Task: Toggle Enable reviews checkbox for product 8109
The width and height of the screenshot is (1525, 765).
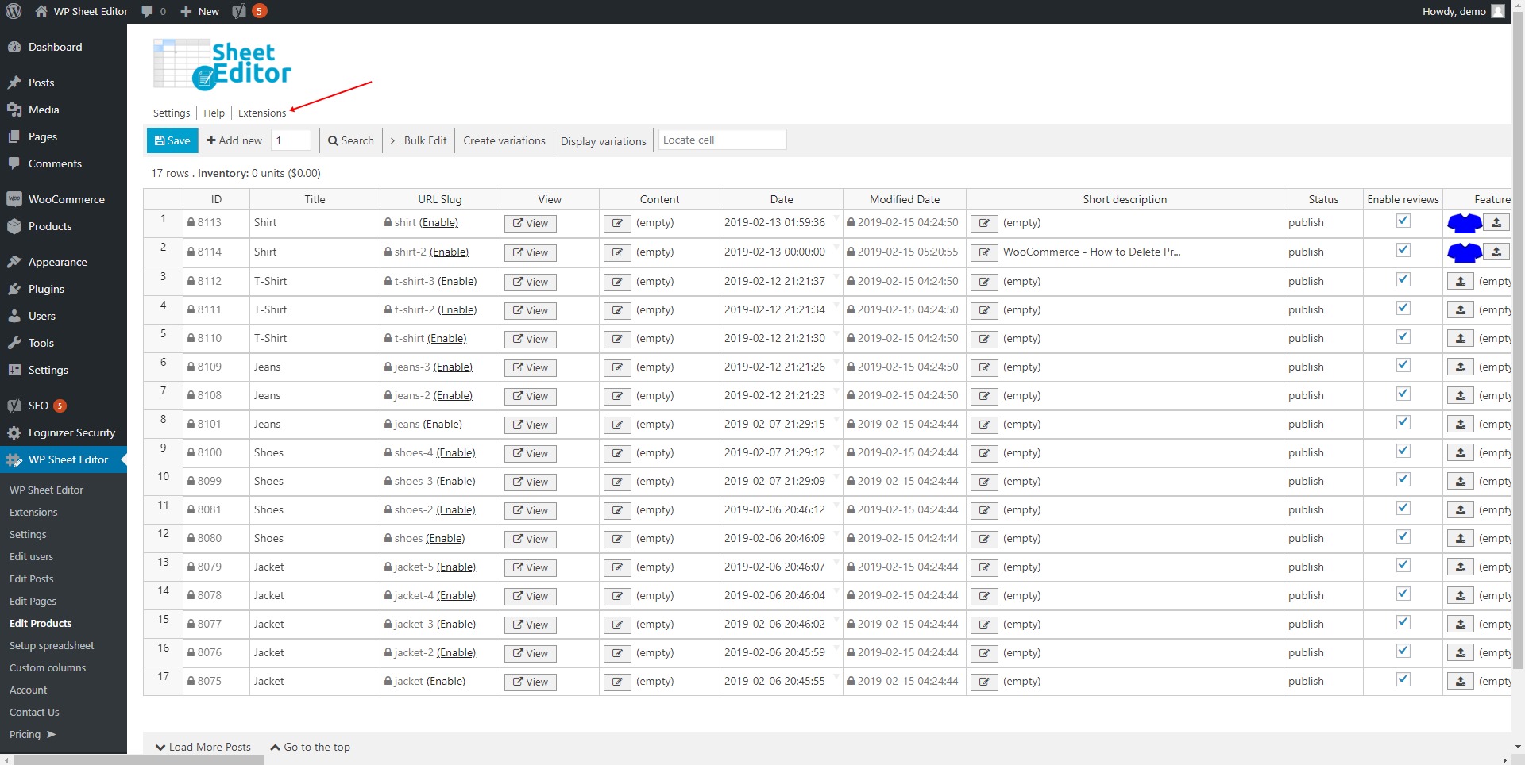Action: 1403,366
